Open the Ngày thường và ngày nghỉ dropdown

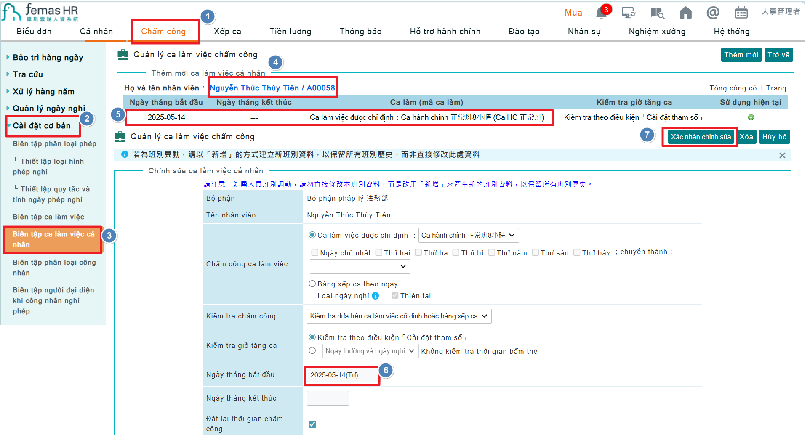pyautogui.click(x=370, y=351)
